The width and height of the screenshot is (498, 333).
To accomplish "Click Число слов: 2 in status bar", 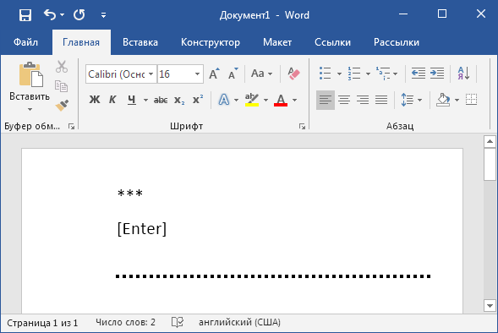I will [125, 323].
